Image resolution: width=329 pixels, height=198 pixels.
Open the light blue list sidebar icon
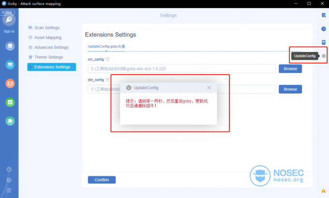(x=10, y=65)
